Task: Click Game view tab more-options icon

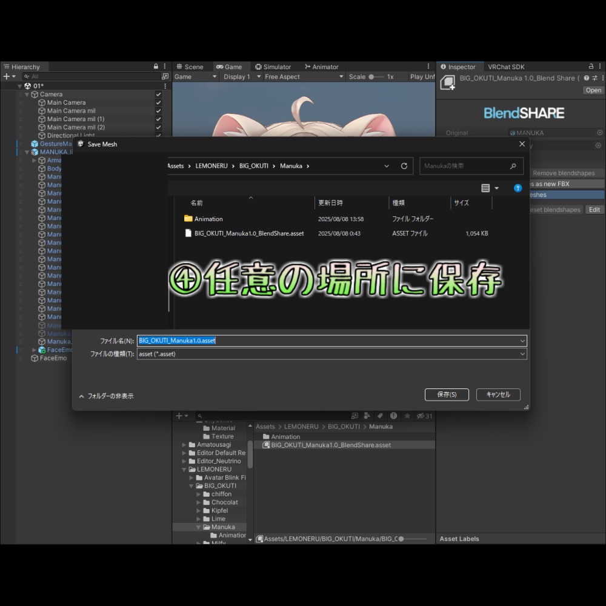Action: point(428,67)
